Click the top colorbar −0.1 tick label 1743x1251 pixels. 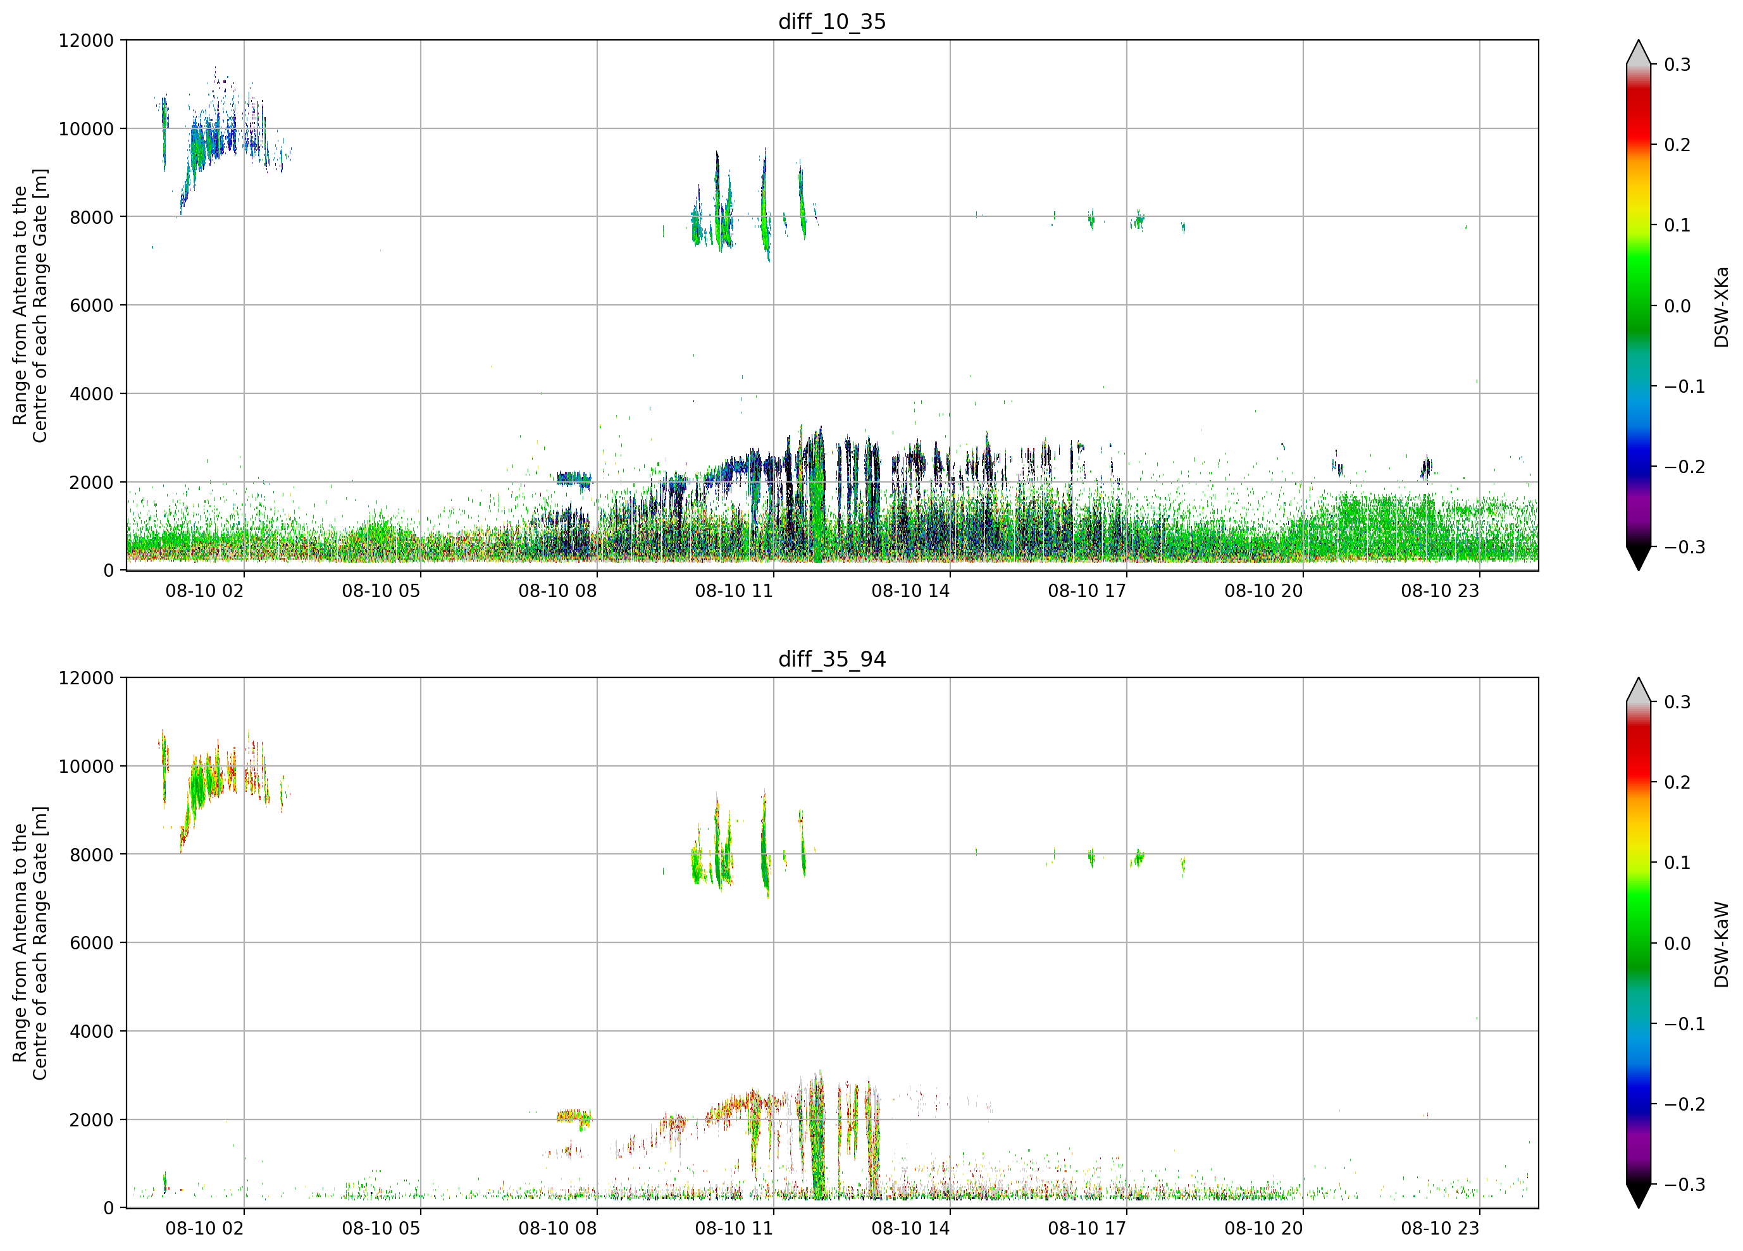[1684, 386]
